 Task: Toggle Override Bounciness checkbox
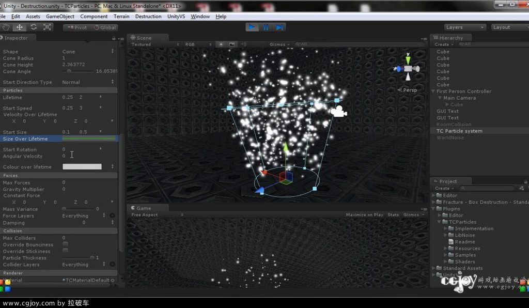pyautogui.click(x=65, y=244)
